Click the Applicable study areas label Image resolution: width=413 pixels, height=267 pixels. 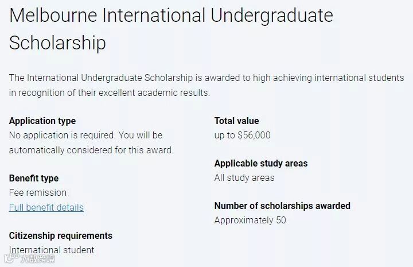pyautogui.click(x=261, y=163)
